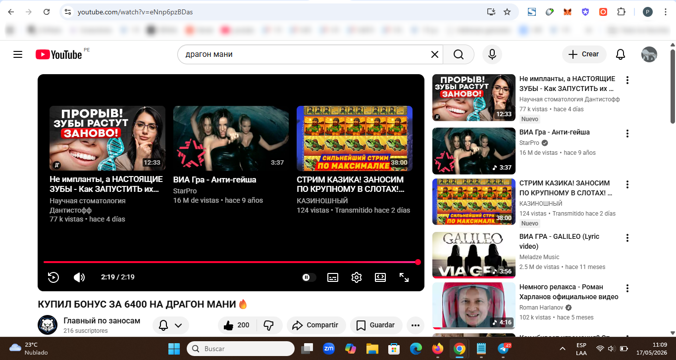
Task: Click the magnifying glass search button
Action: (x=459, y=54)
